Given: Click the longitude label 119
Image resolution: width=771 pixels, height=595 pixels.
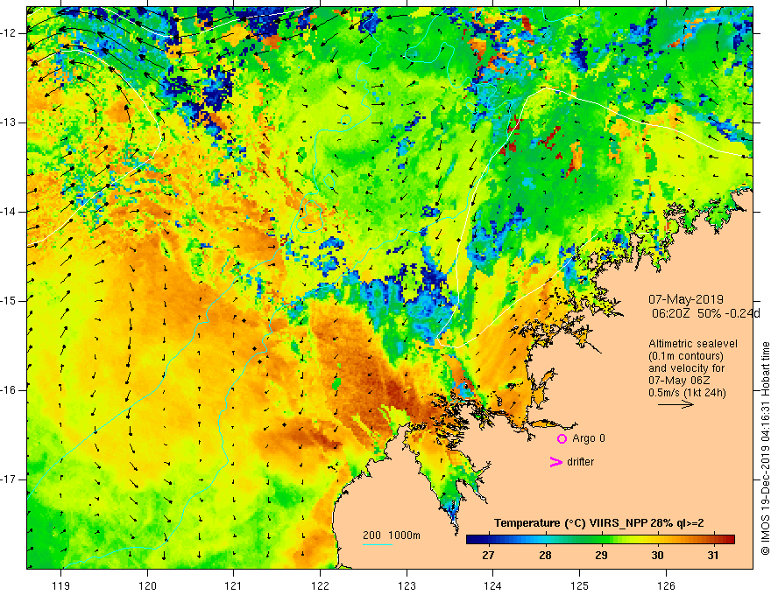Looking at the screenshot, I should [61, 585].
